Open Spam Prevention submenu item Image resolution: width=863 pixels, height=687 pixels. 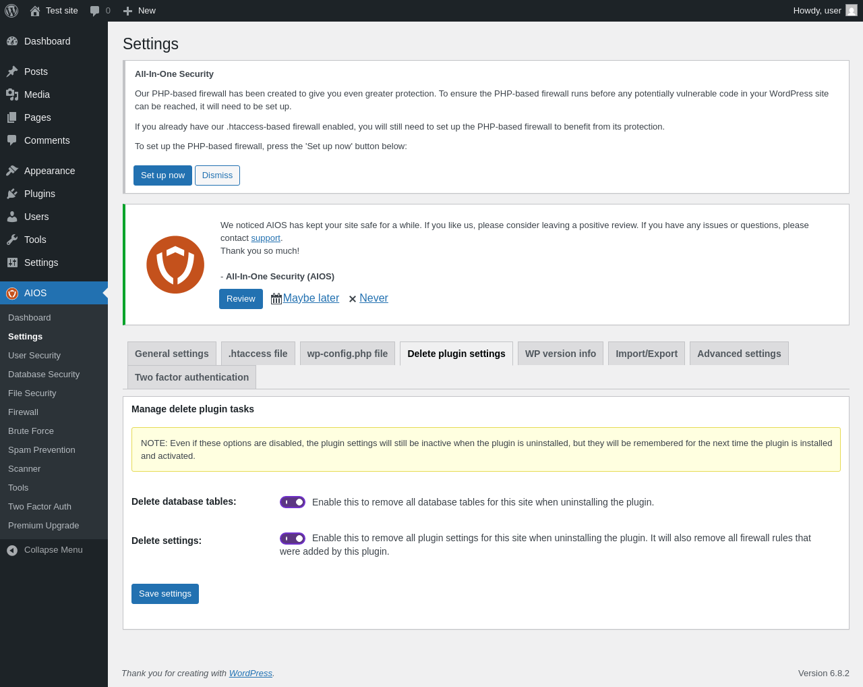point(54,450)
